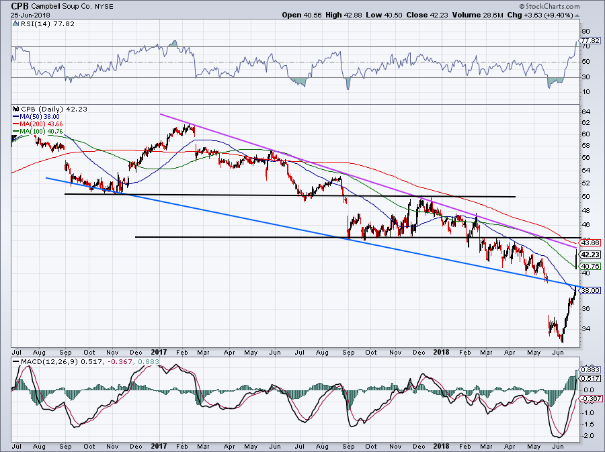Click the -0.367 signal value tag on MACD axis
This screenshot has height=452, width=605.
point(591,399)
